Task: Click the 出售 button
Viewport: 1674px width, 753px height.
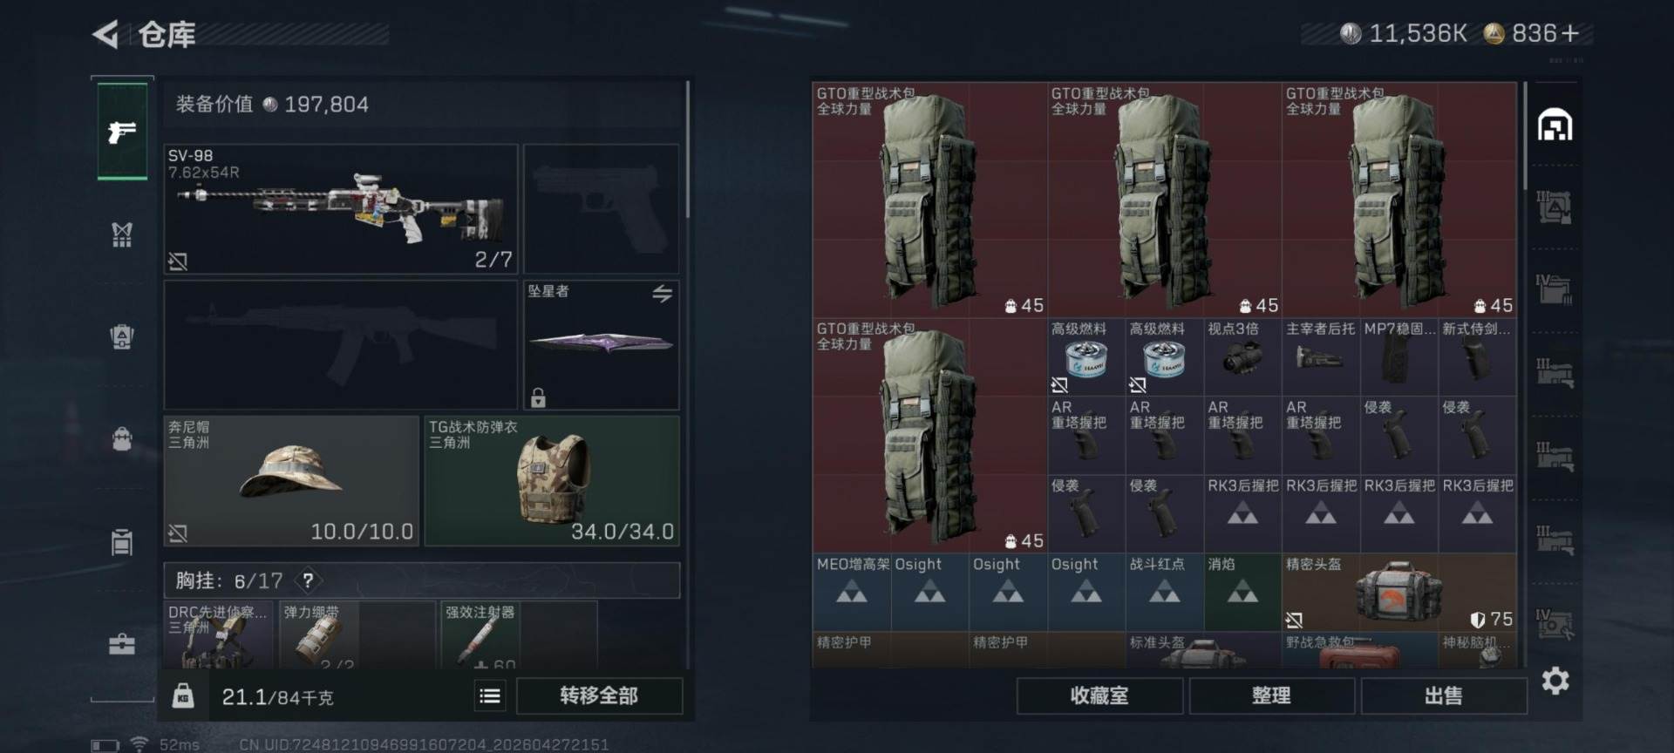Action: coord(1443,695)
